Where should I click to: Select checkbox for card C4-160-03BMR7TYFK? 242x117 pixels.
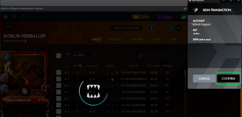59,85
